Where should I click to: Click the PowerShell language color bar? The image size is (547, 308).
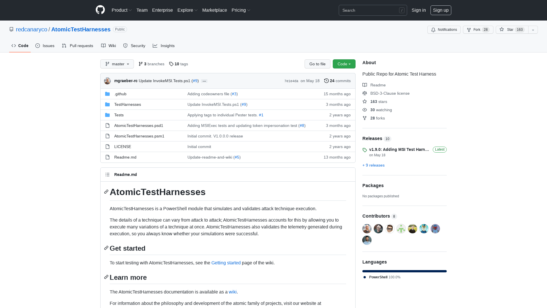click(x=404, y=271)
